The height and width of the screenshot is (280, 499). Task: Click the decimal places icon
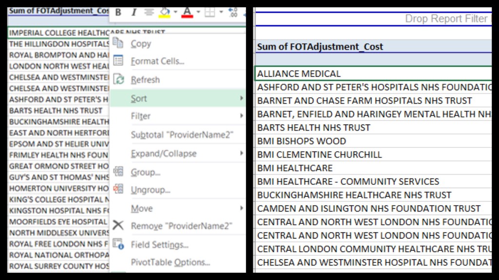pyautogui.click(x=233, y=12)
